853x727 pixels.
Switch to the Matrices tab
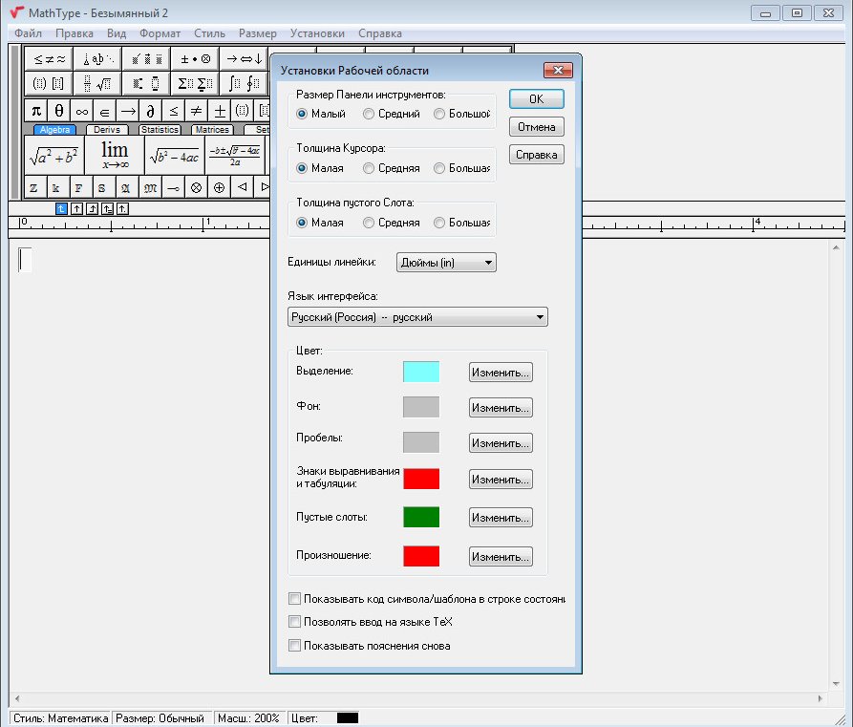[x=212, y=130]
